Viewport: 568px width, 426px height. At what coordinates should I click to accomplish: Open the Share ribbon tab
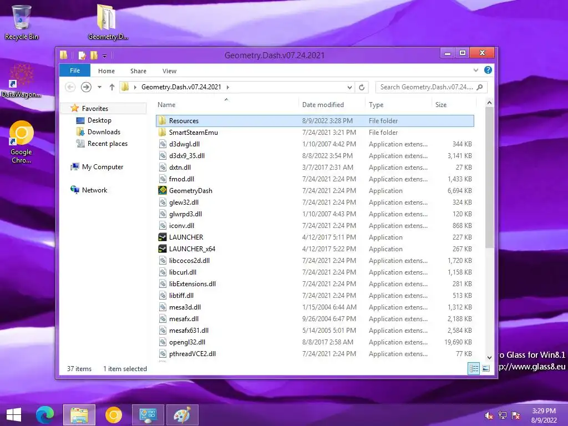click(138, 71)
